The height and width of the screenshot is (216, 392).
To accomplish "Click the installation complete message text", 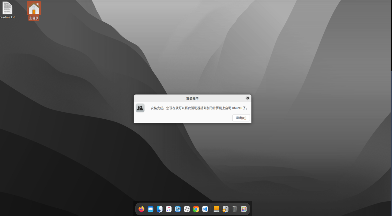I will click(x=199, y=108).
